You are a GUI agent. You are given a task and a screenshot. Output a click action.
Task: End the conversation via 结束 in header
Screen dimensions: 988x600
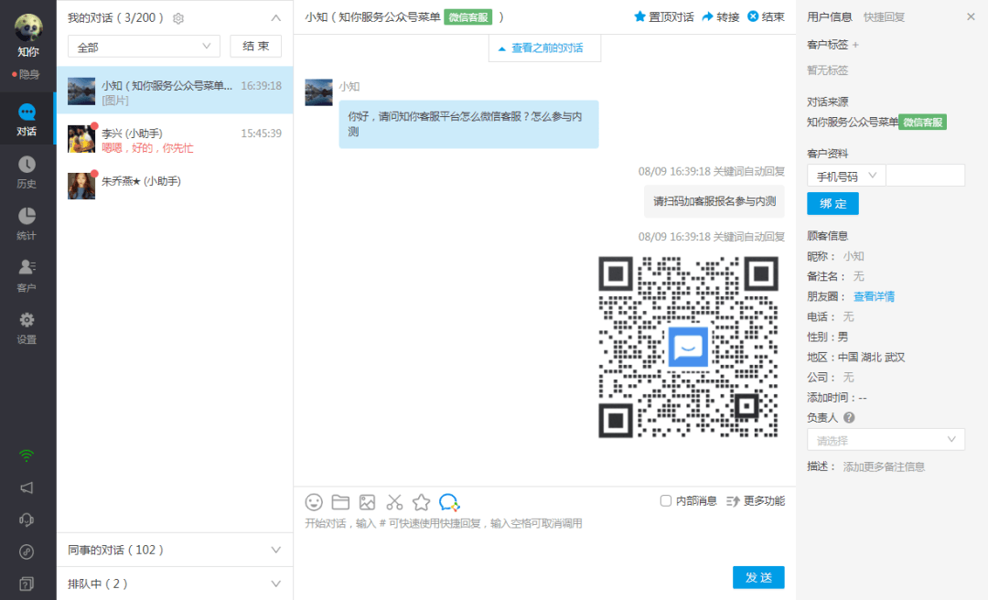(766, 17)
